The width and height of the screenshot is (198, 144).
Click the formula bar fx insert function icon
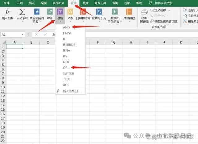[x=54, y=34]
